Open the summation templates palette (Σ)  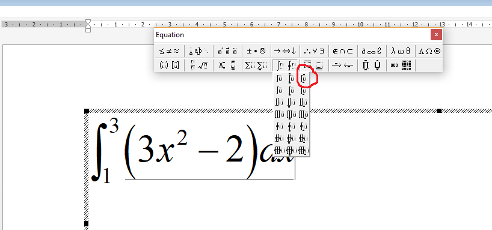point(256,65)
